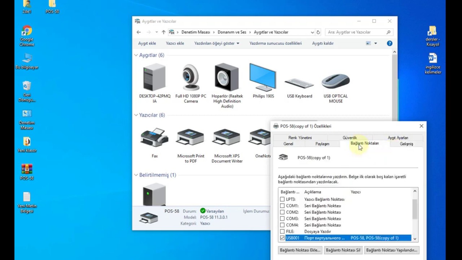Change the view using the view icon
Viewport: 462px width, 260px height.
368,43
